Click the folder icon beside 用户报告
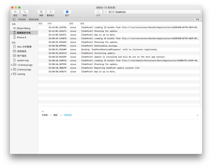This screenshot has width=212, height=168. click(x=14, y=55)
